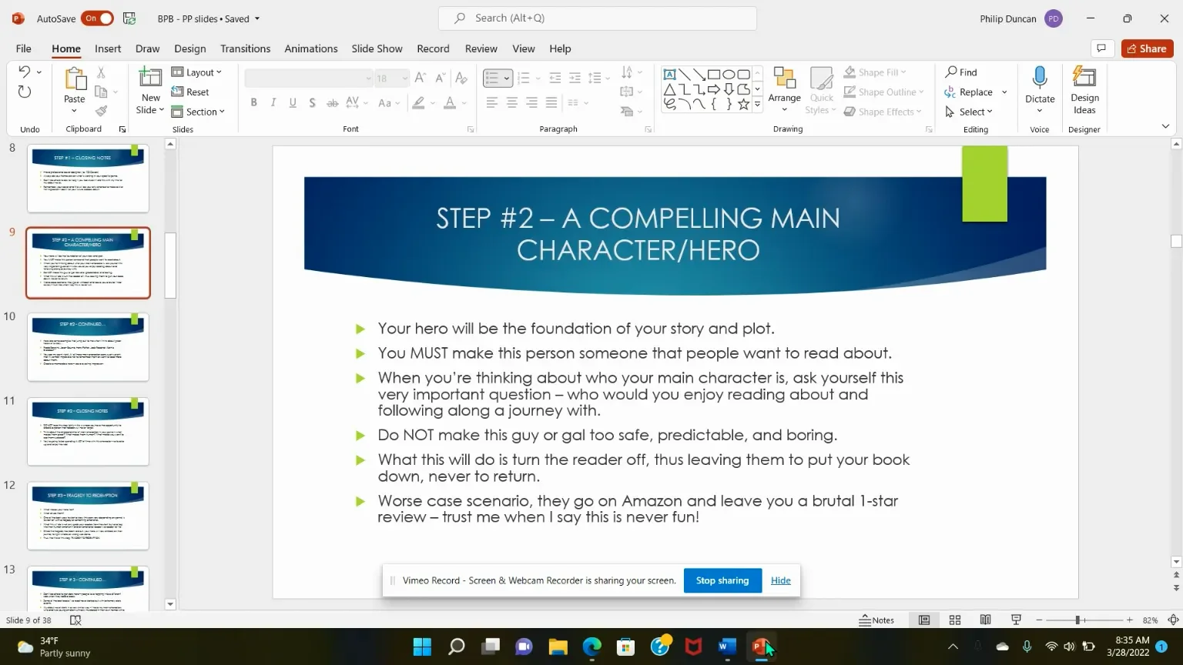This screenshot has width=1183, height=665.
Task: Select slide 10 thumbnail
Action: 88,346
